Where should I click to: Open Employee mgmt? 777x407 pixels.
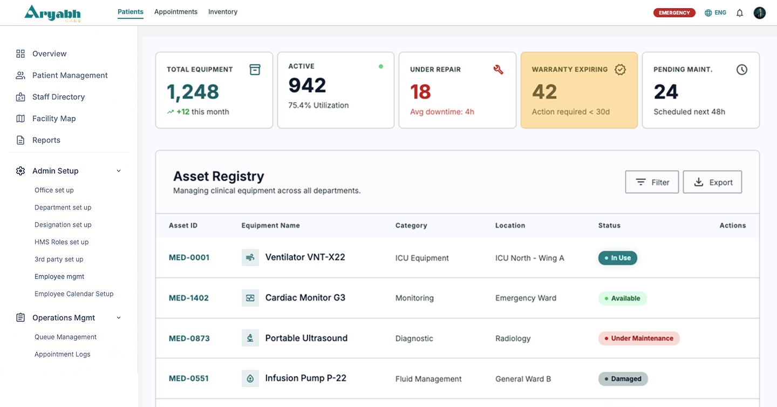[x=59, y=276]
